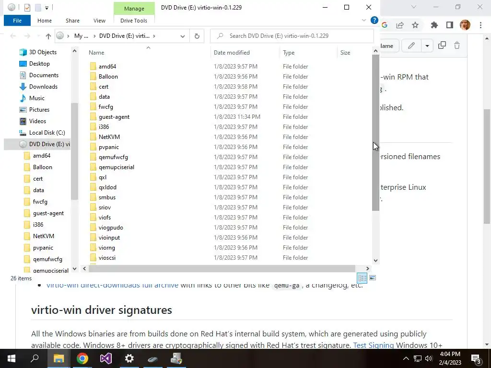Open fwcfg subfolder in navigation tree

tap(40, 202)
